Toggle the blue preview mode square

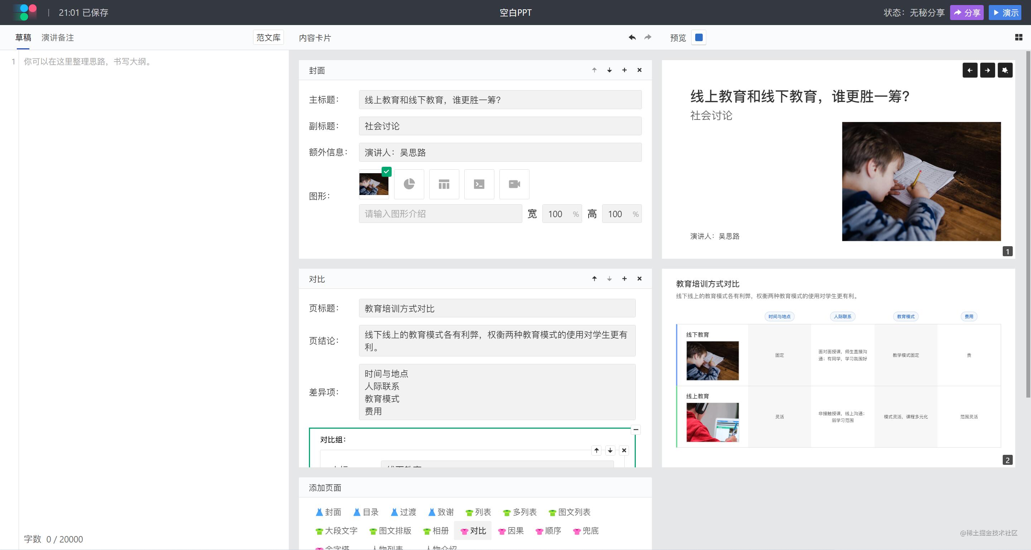(698, 38)
